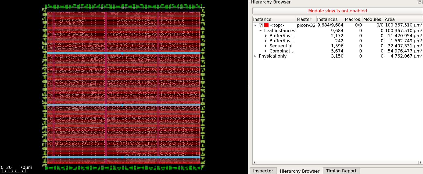
Task: Select the picorv32 master cell
Action: tap(306, 25)
